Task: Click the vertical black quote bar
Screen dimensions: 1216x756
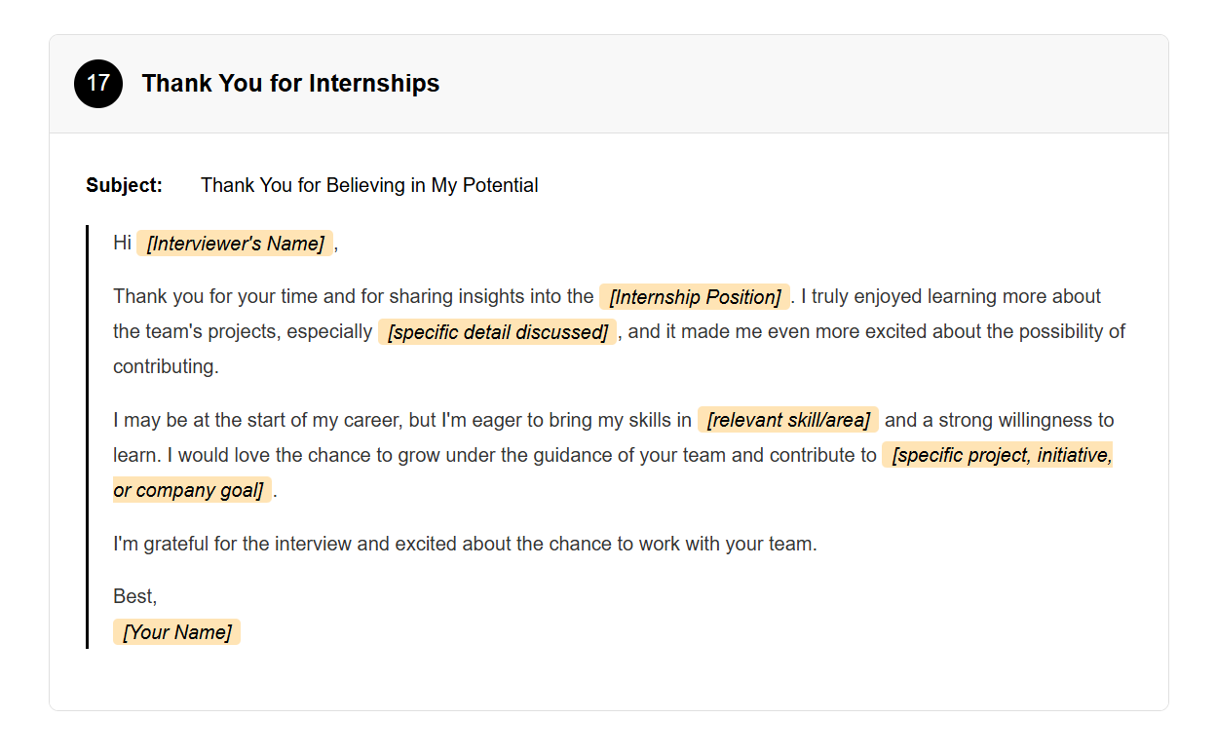Action: pyautogui.click(x=87, y=436)
